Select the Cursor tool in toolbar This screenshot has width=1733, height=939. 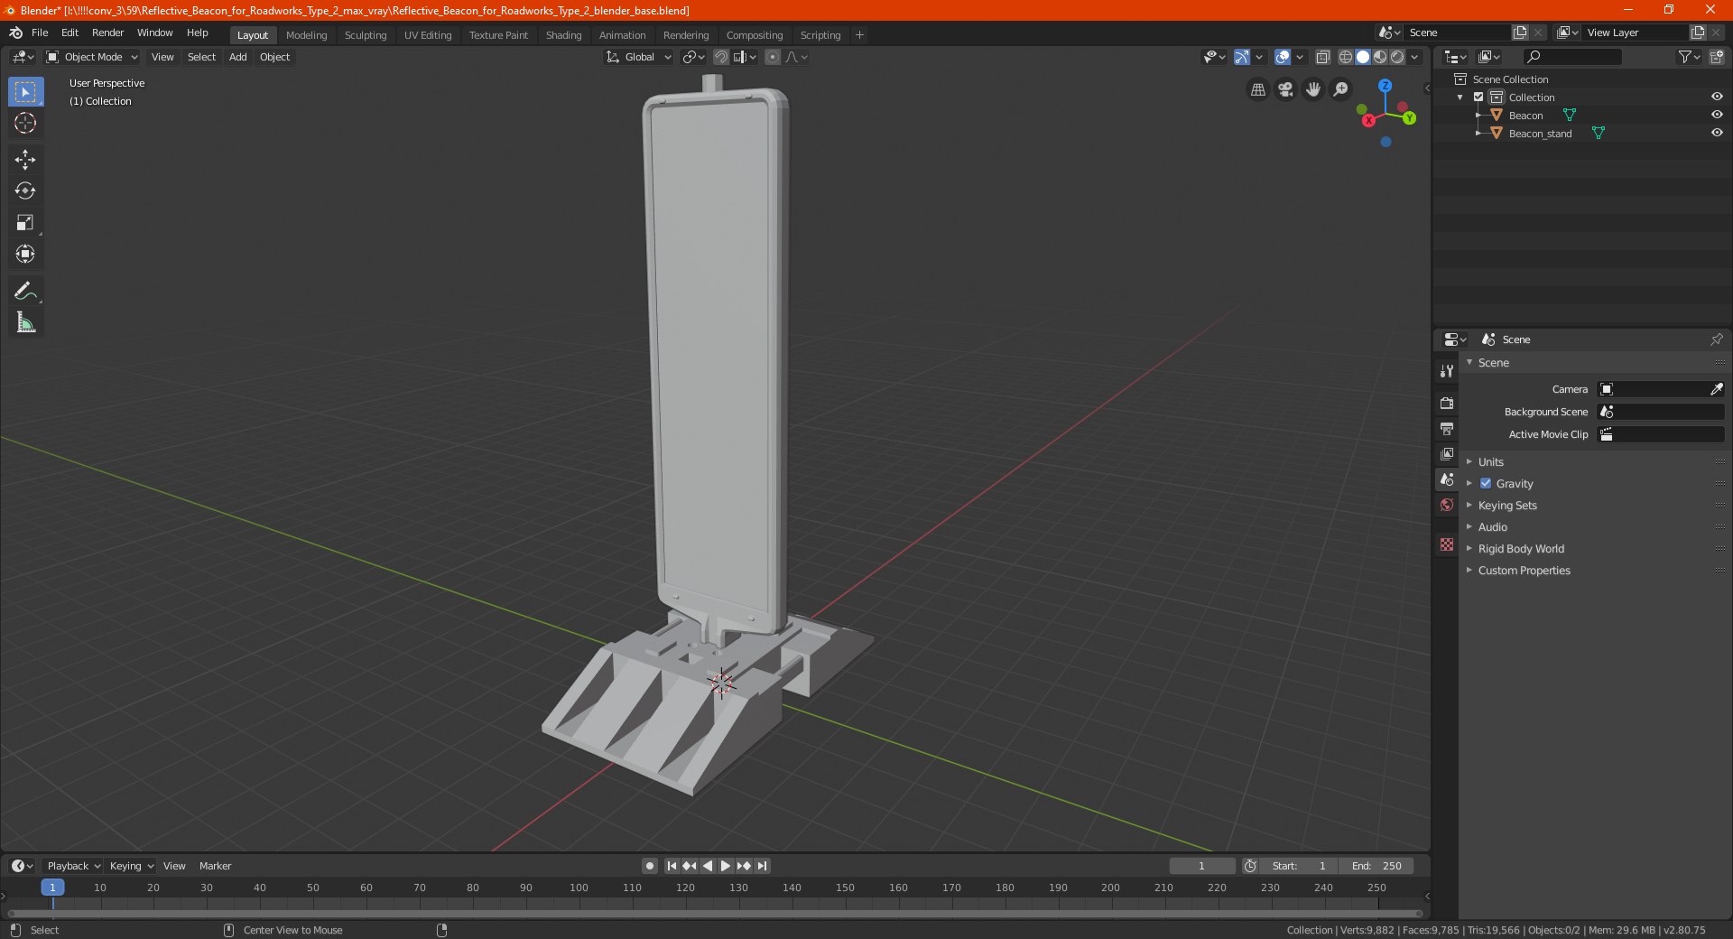(25, 123)
